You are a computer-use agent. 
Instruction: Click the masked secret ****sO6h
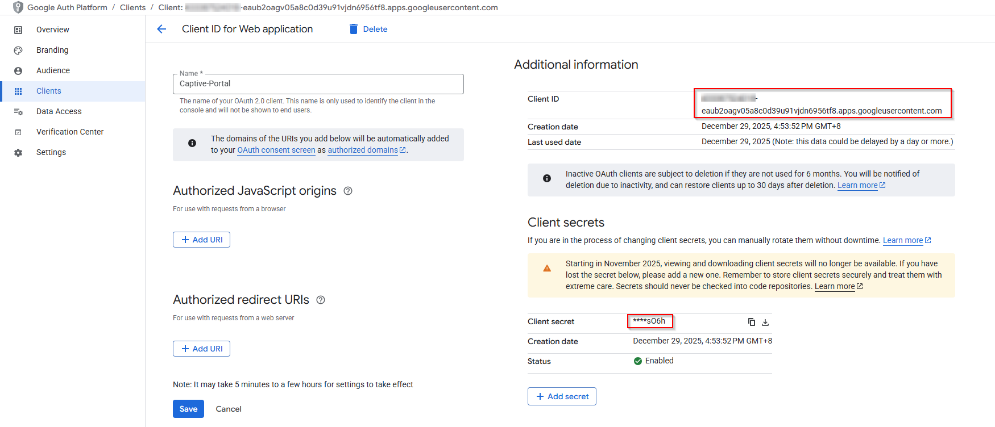[649, 321]
